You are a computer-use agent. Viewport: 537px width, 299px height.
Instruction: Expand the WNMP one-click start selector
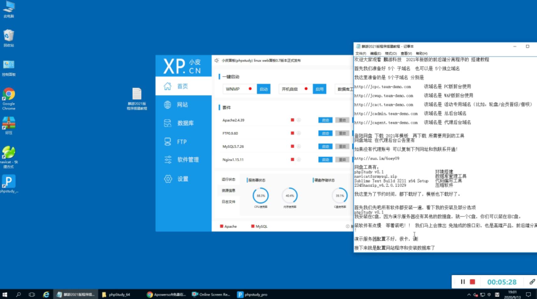click(239, 89)
